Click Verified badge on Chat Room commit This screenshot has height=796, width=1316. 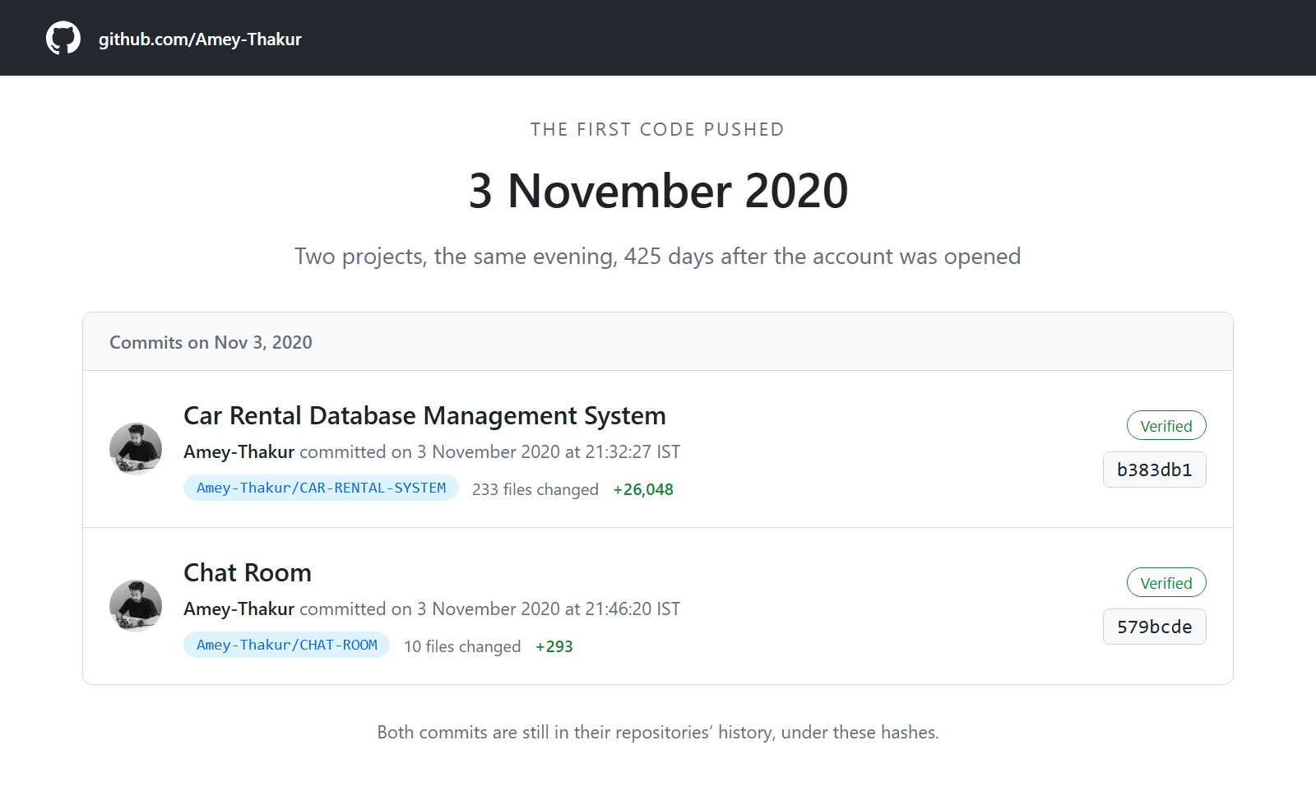(1166, 583)
